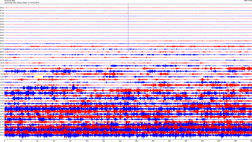Viewport: 252px width, 142px height.
Task: Select the 22:00 time label
Action: pyautogui.click(x=2, y=127)
